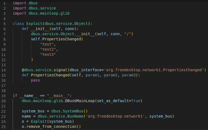
Task: Click 'BusName' on line 23
Action: click(75, 116)
